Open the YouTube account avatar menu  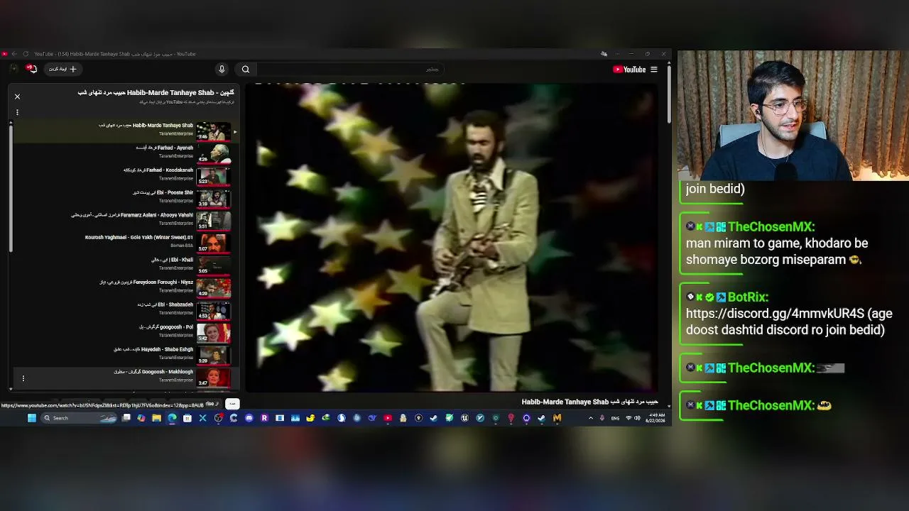(13, 69)
